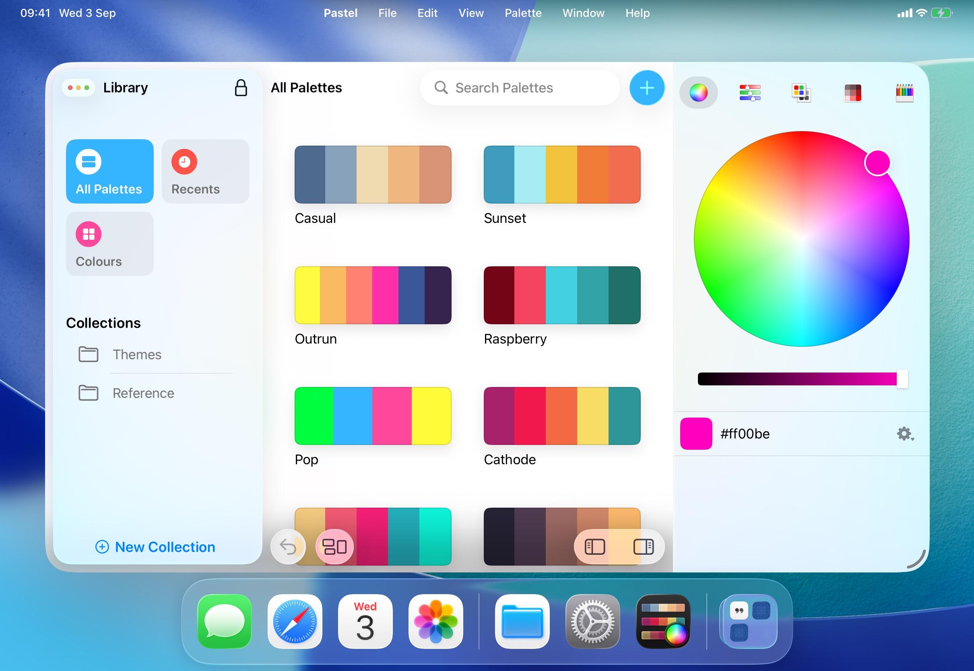Screen dimensions: 974x671
Task: Open the Sunset palette
Action: [x=562, y=175]
